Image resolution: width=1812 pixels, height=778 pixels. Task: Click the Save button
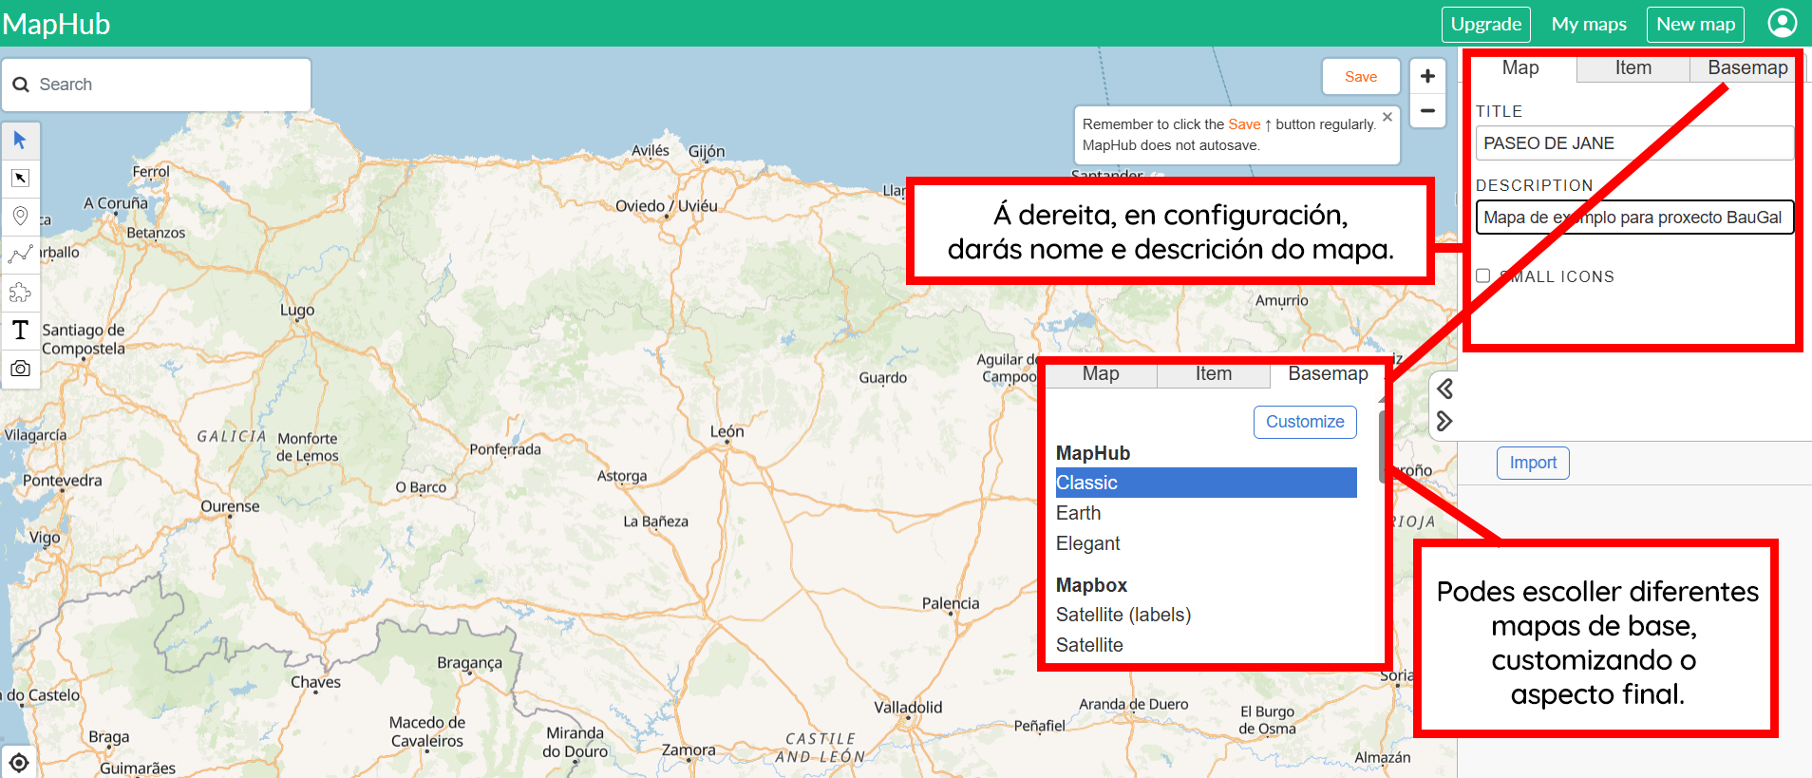pyautogui.click(x=1361, y=77)
